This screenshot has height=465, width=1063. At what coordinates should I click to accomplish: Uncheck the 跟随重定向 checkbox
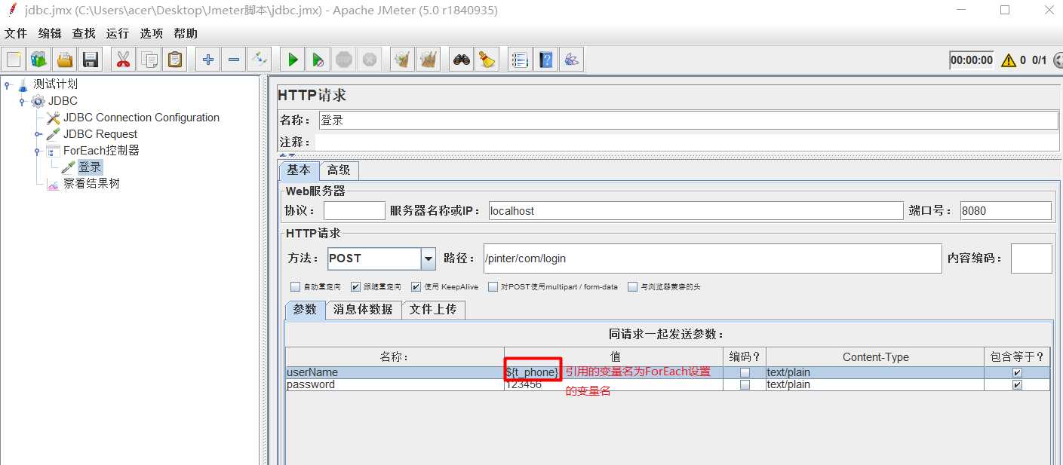click(355, 287)
